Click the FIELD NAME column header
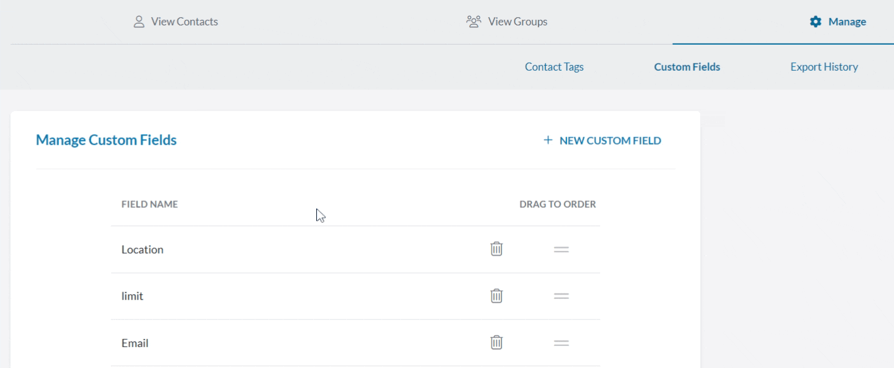894x368 pixels. (150, 204)
